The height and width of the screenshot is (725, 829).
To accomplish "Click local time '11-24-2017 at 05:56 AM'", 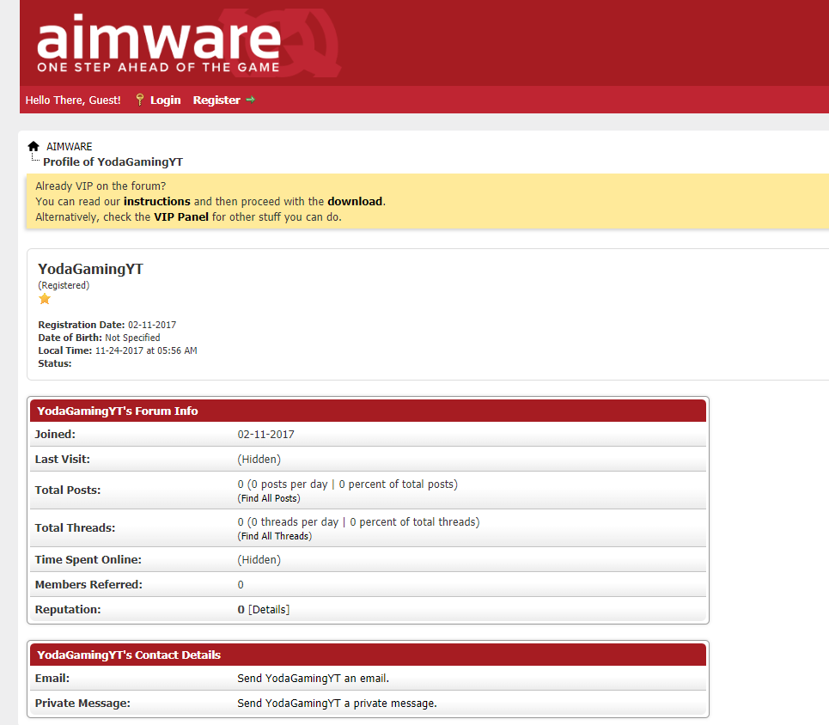I will coord(146,350).
